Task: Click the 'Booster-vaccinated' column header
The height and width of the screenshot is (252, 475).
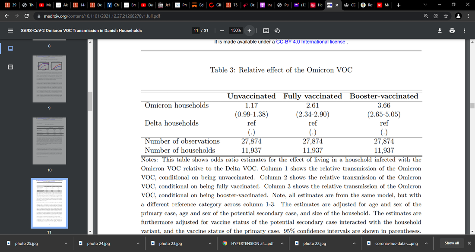Action: click(x=384, y=96)
